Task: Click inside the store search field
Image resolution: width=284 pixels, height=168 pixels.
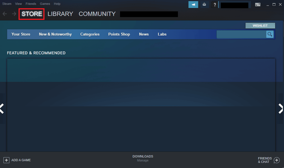Action: coord(241,34)
